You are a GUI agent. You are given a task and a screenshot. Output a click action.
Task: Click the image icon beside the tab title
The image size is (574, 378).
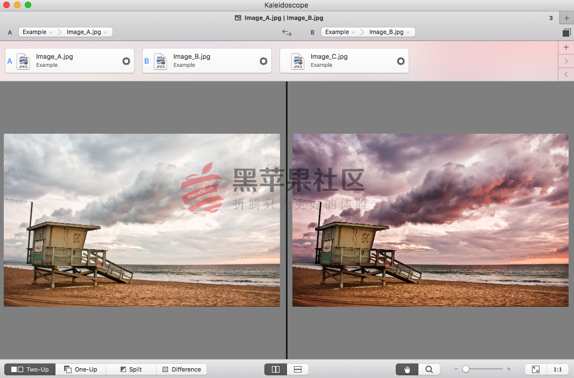coord(238,18)
